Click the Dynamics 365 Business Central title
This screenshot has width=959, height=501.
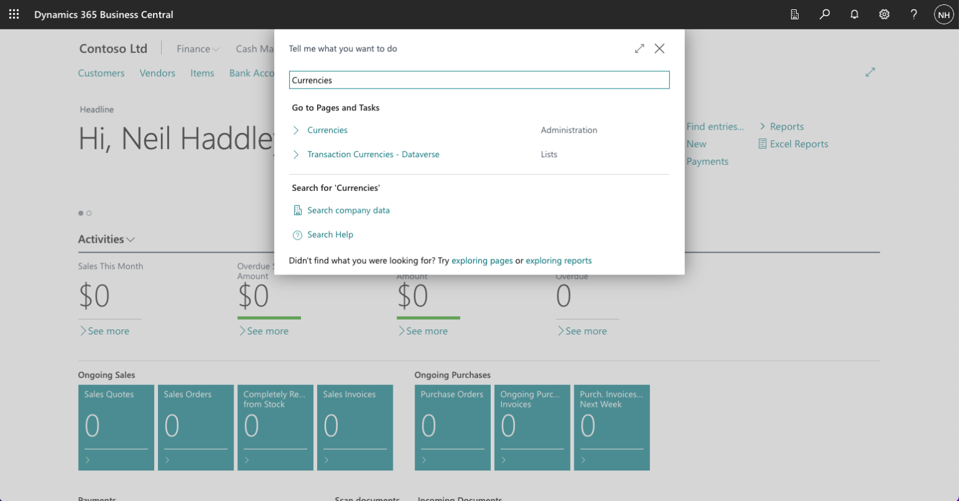[104, 14]
